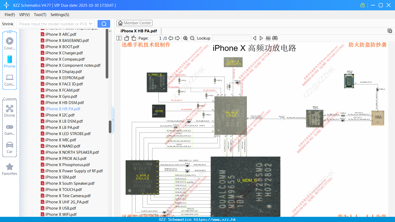395x222 pixels.
Task: Click the restore panel icon at top right
Action: [390, 31]
